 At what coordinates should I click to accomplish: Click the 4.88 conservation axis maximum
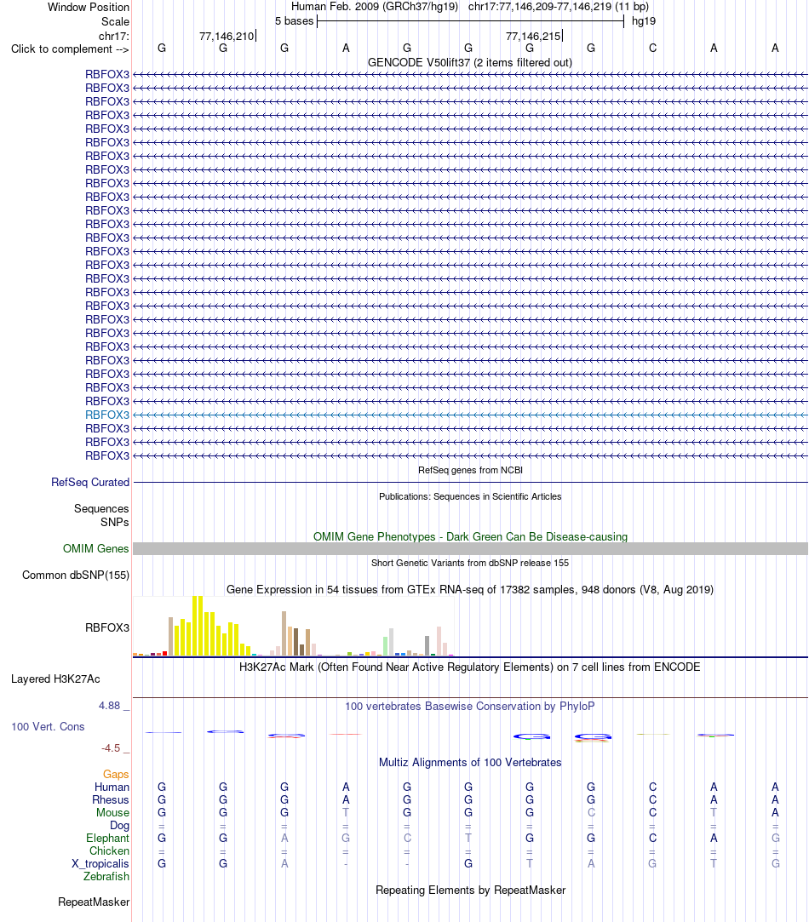click(x=110, y=706)
